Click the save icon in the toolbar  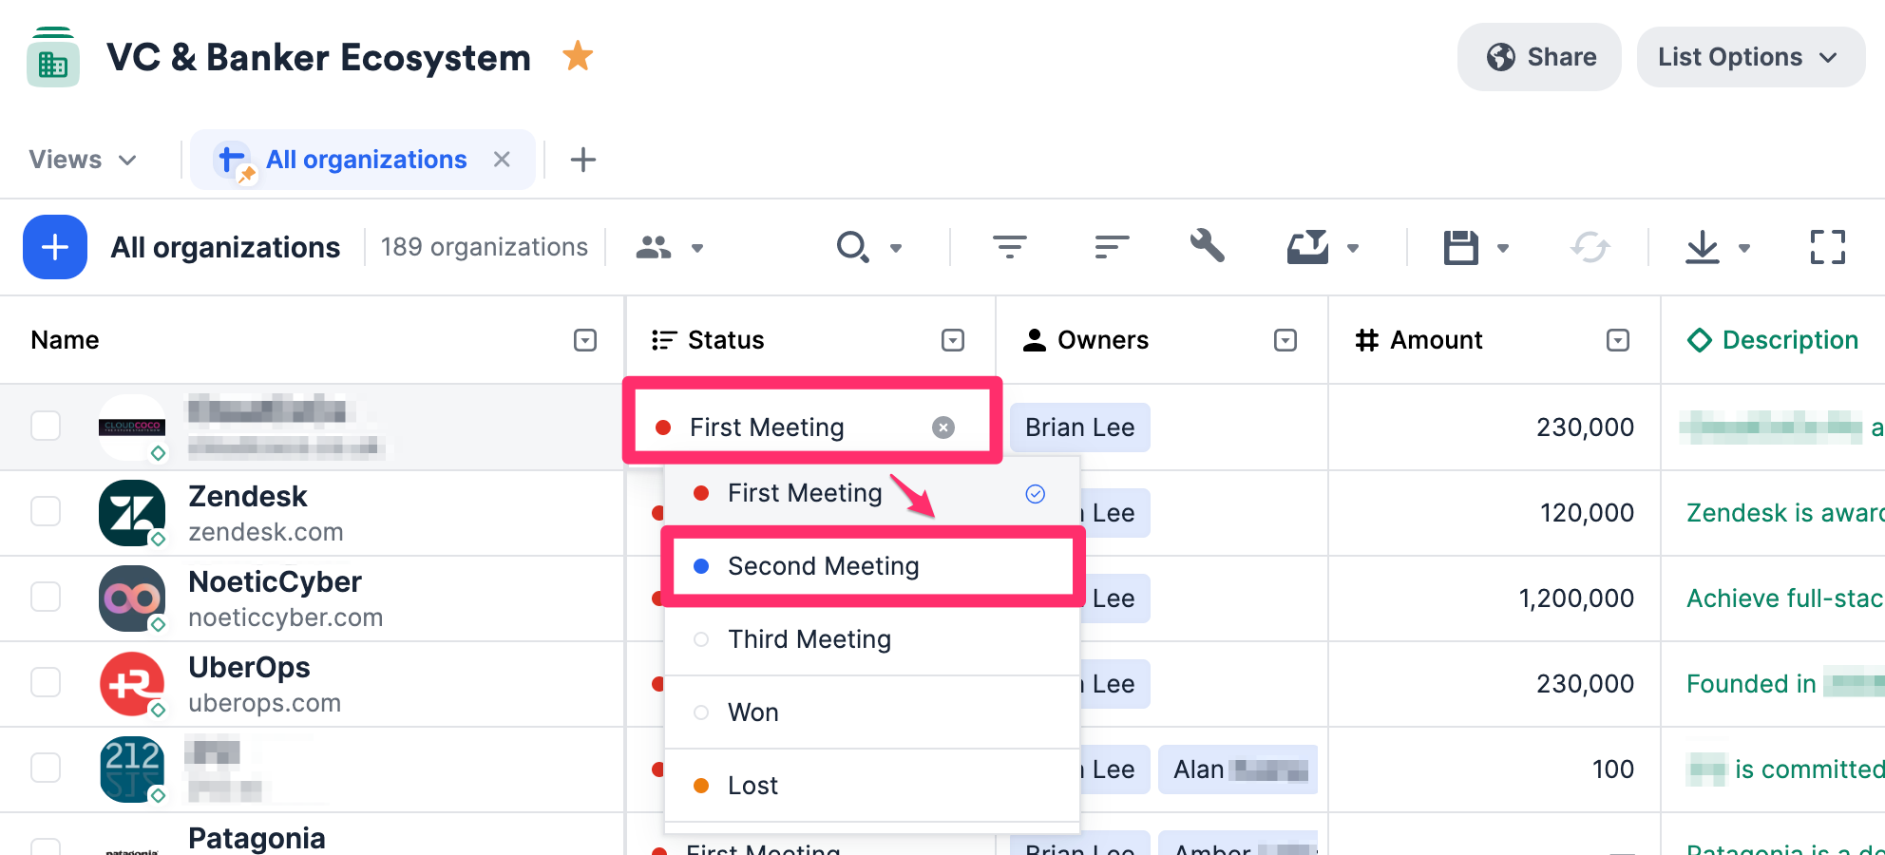(1462, 246)
